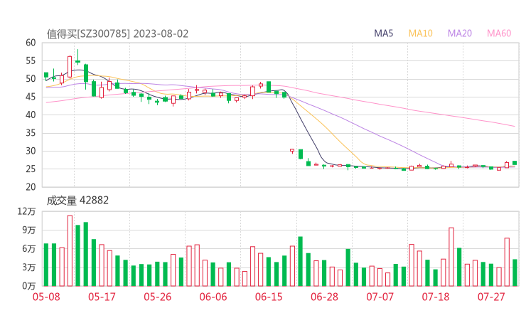Screen dimensions: 526x313
Task: Click the 55 price axis label
Action: [x=31, y=60]
